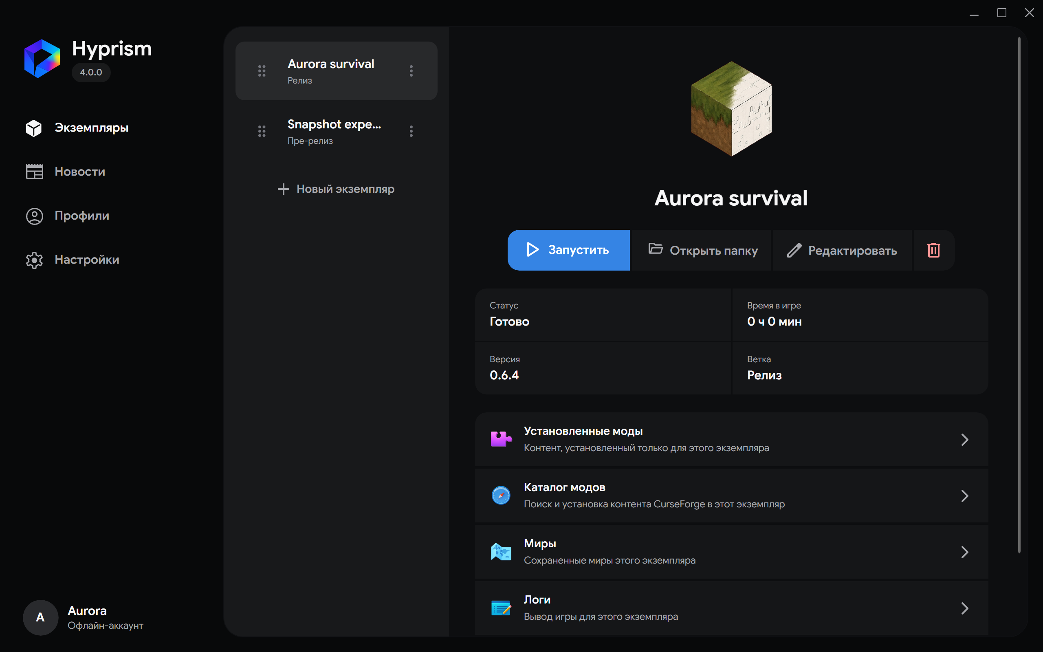Select the Aurora survival instance name in the list
Viewport: 1043px width, 652px height.
(330, 64)
